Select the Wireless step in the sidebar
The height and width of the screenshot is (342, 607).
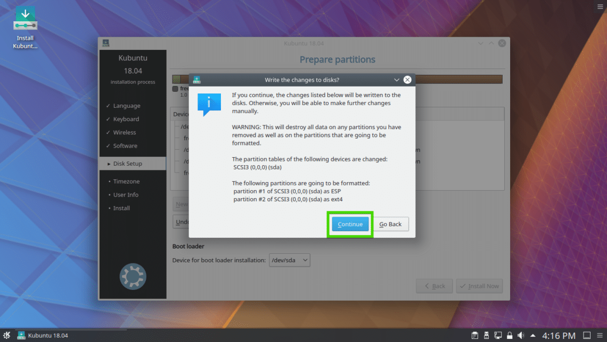pos(124,132)
